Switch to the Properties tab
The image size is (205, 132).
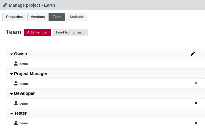click(14, 17)
